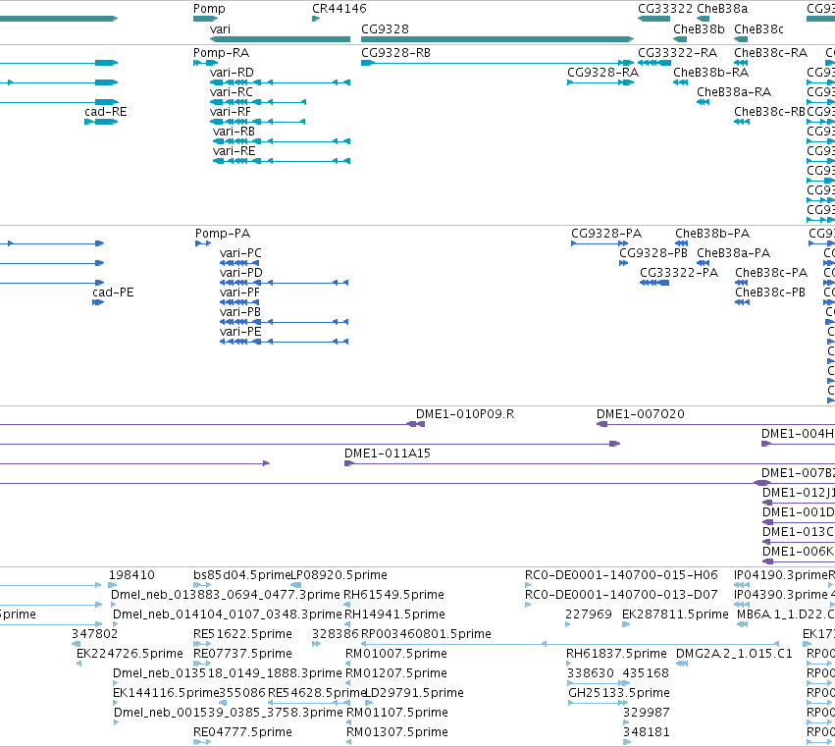Select protein vari-PB
Image resolution: width=835 pixels, height=747 pixels.
[240, 312]
